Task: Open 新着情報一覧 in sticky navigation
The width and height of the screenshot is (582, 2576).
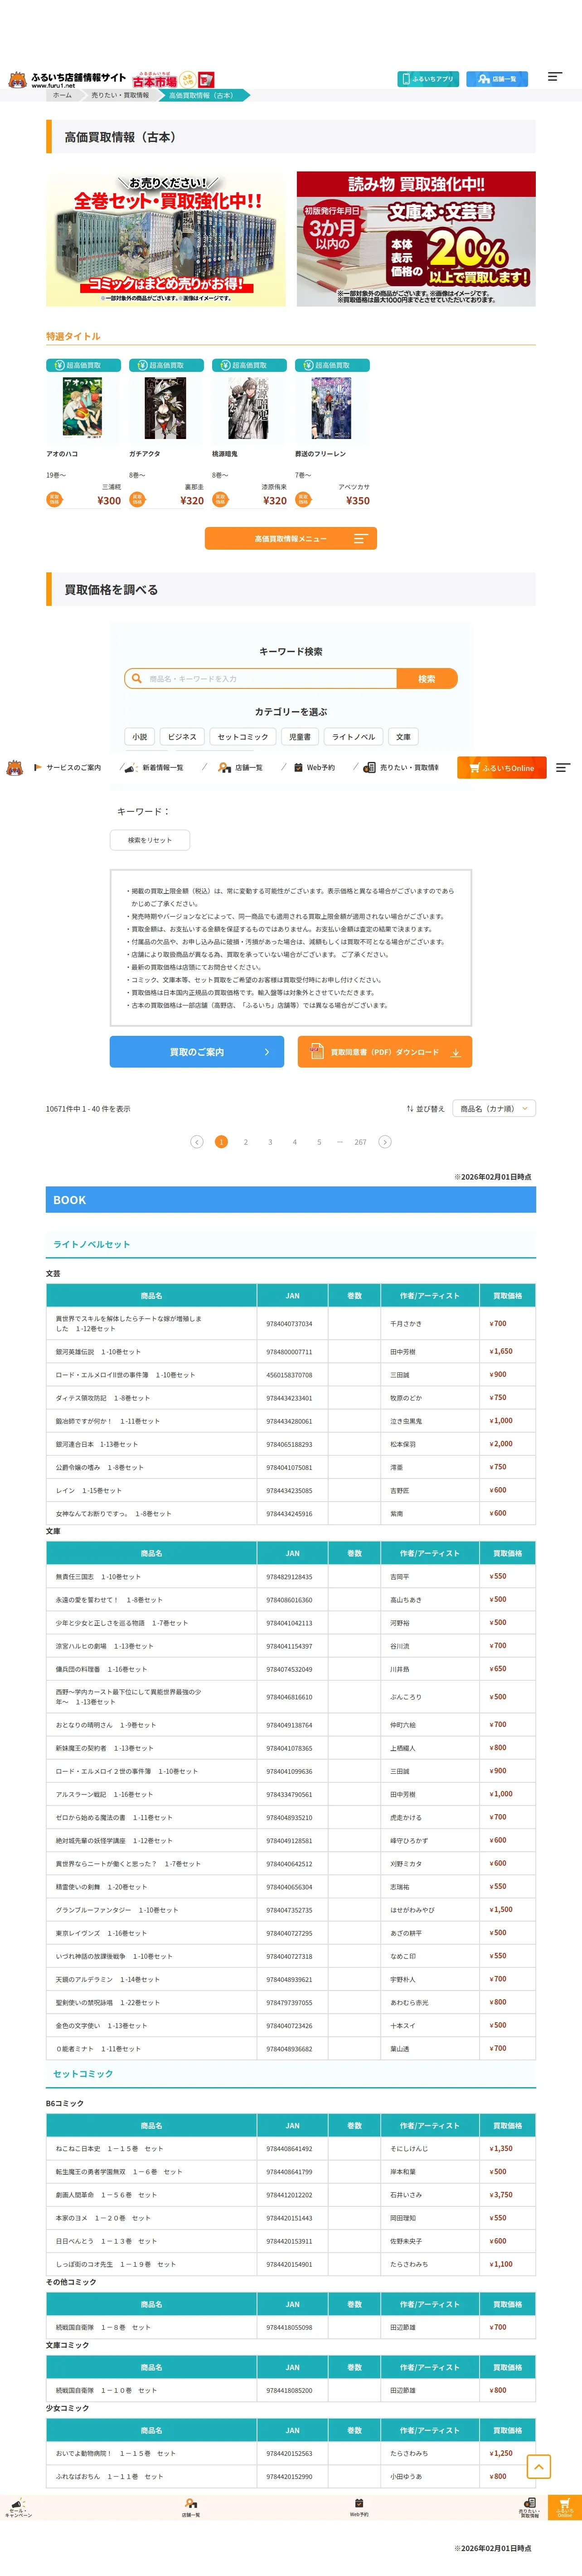Action: (153, 768)
